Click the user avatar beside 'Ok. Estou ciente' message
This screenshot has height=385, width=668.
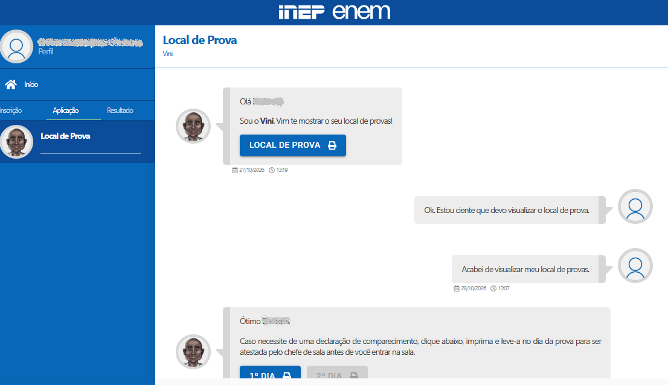(x=635, y=206)
